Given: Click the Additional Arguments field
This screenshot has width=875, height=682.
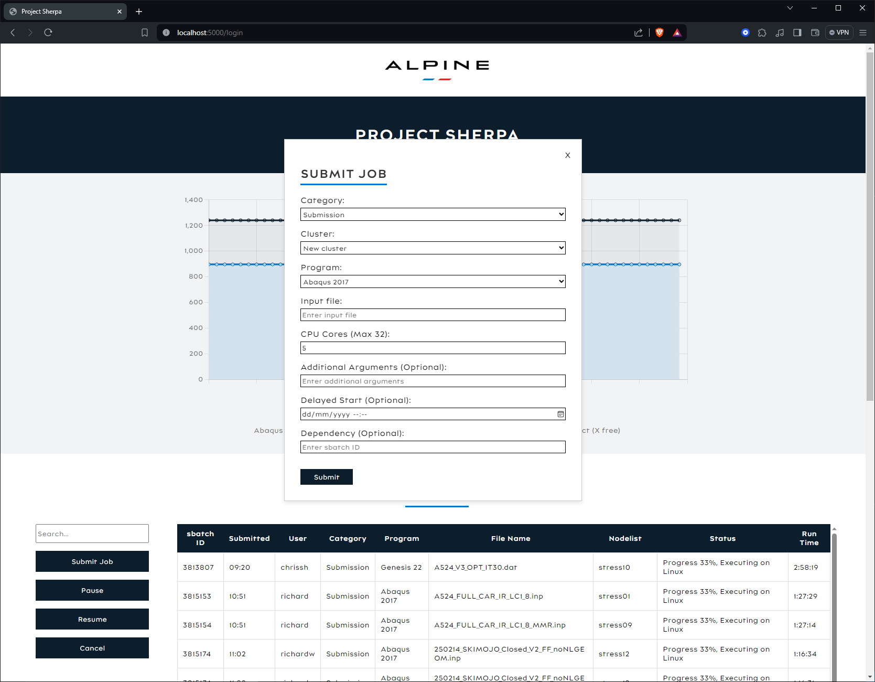Looking at the screenshot, I should tap(433, 381).
